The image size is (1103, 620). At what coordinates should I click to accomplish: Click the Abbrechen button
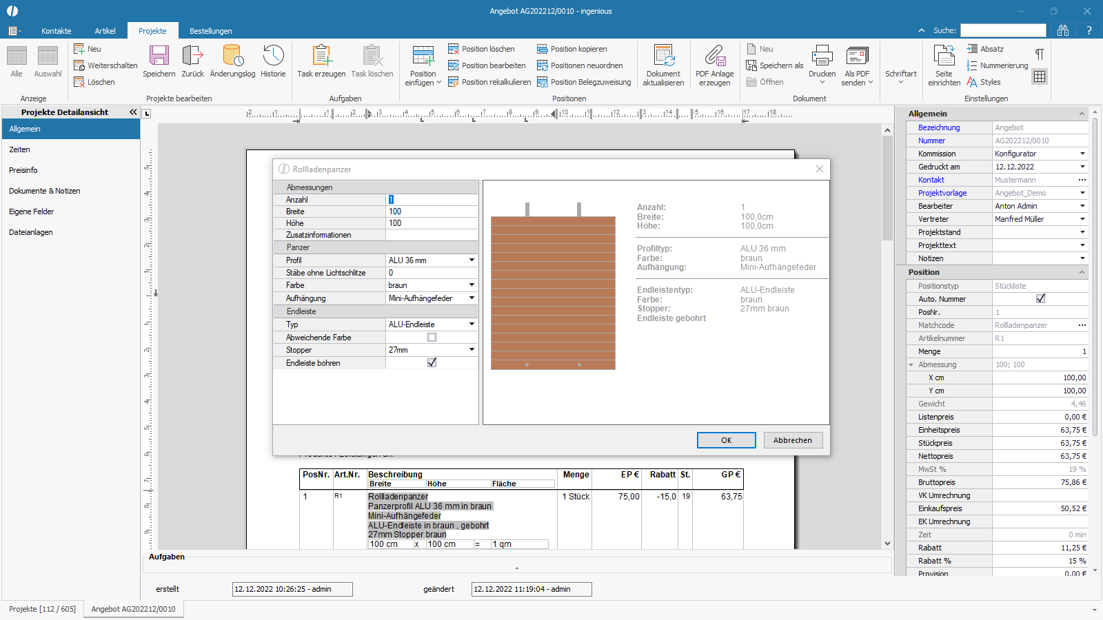[793, 440]
